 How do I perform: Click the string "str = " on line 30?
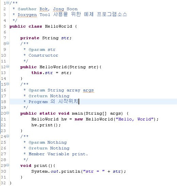(x=94, y=171)
